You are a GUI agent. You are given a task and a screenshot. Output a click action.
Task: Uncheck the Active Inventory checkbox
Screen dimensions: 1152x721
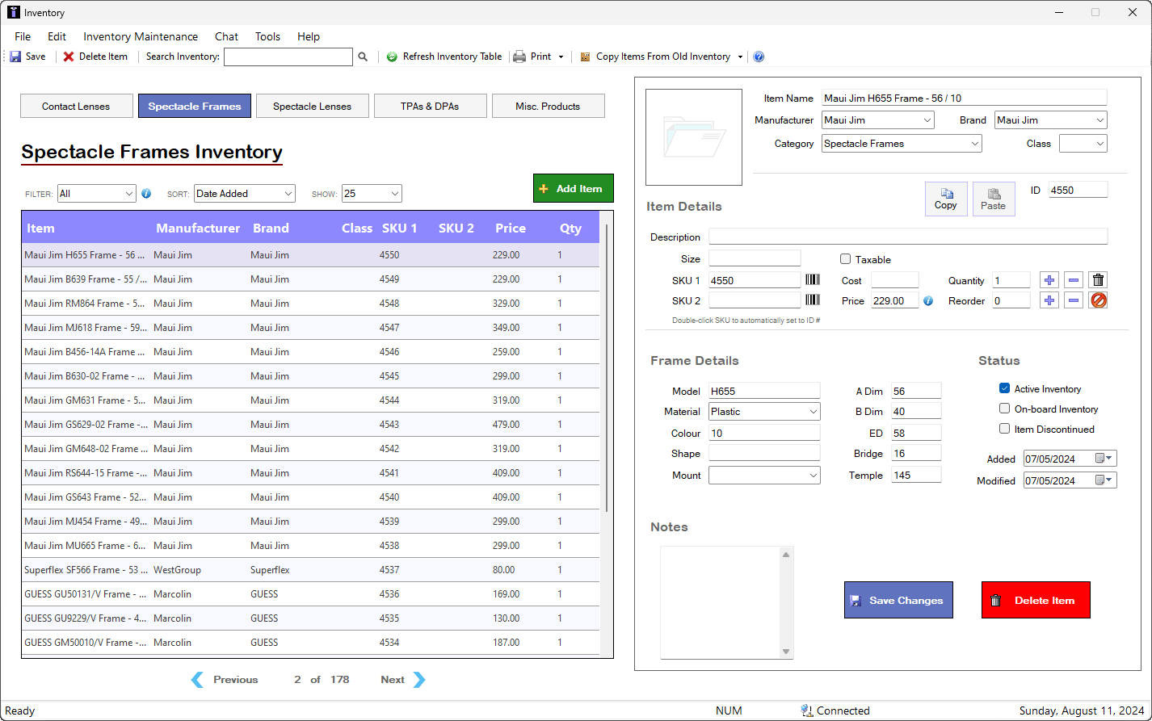coord(1004,388)
